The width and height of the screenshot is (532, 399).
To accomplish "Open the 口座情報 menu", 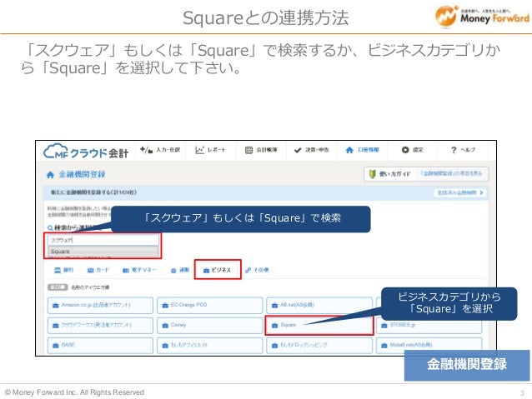I will 362,150.
